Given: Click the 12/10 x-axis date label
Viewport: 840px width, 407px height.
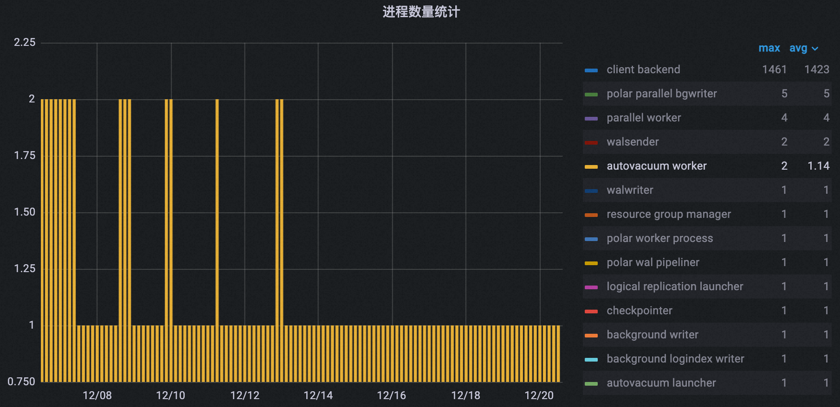Looking at the screenshot, I should (x=170, y=395).
